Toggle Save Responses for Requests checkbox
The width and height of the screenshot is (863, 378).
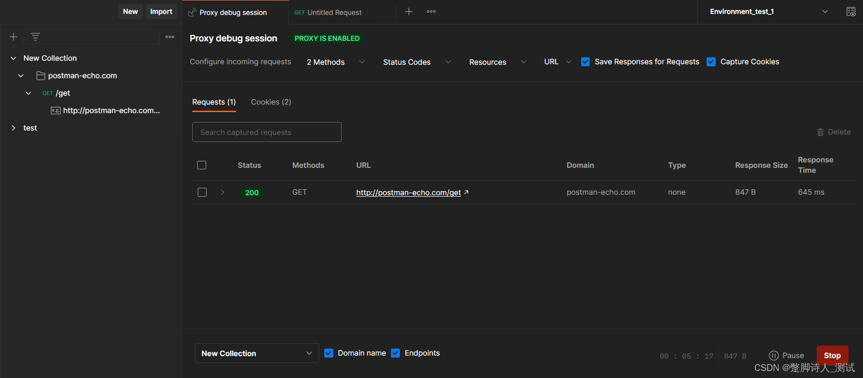(x=586, y=62)
